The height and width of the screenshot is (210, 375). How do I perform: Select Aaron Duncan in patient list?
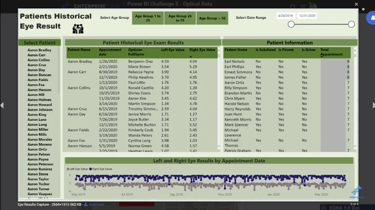point(39,75)
